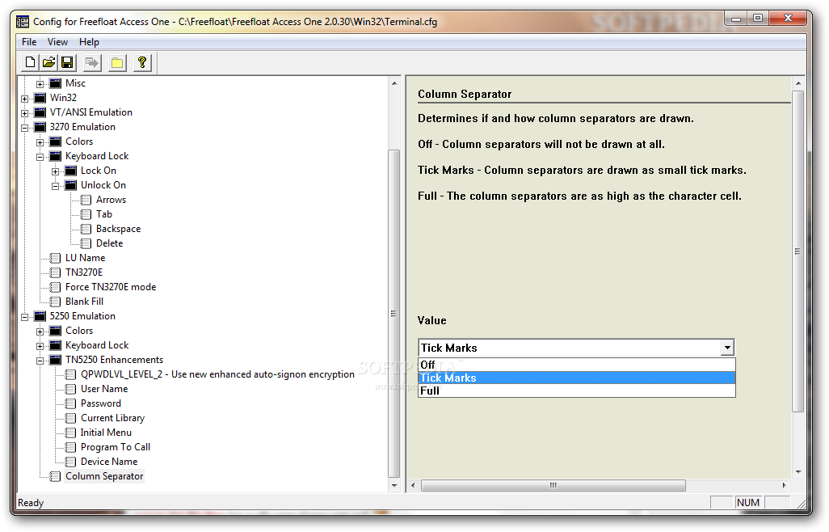Expand the Misc tree node
Image resolution: width=829 pixels, height=532 pixels.
tap(40, 83)
